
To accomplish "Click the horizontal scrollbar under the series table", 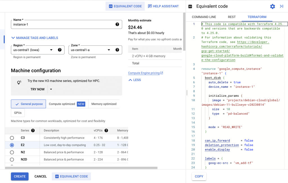I will [82, 168].
